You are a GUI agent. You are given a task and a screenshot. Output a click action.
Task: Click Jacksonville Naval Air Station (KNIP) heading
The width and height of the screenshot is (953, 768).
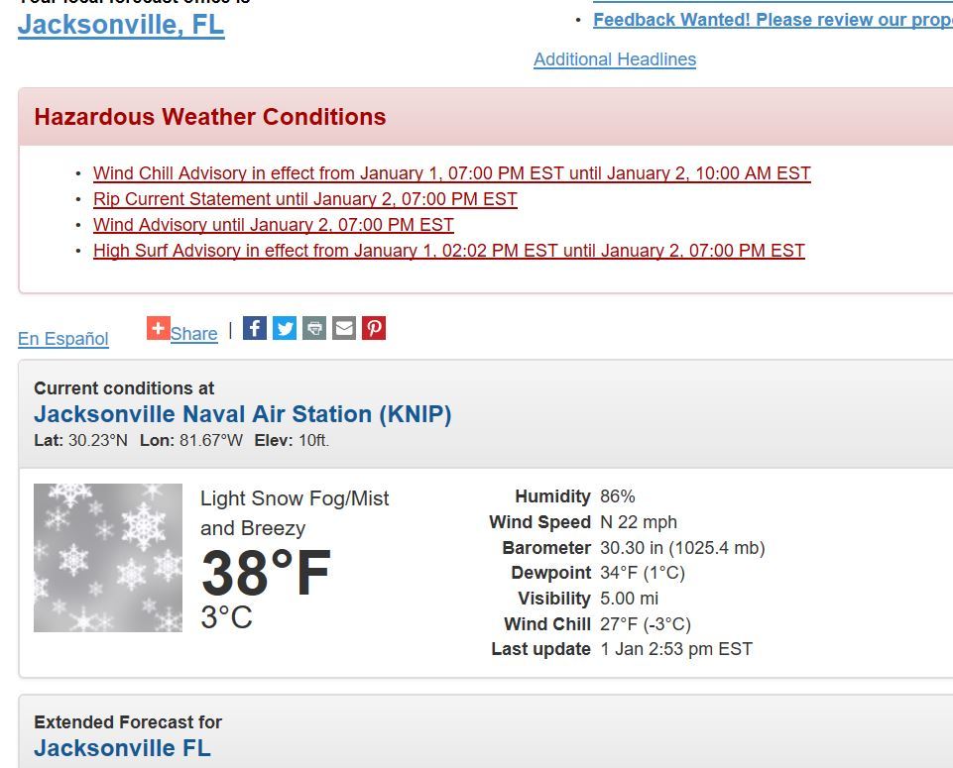pos(242,414)
